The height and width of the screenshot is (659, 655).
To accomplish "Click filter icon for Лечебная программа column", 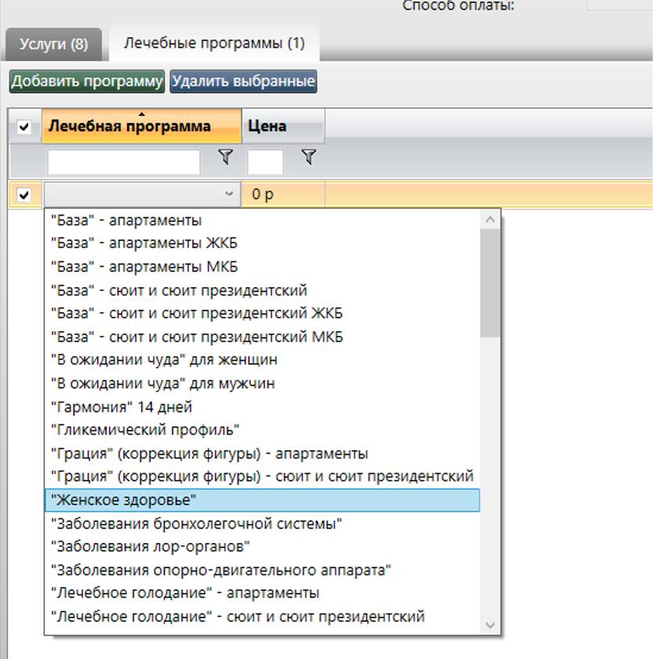I will point(226,158).
